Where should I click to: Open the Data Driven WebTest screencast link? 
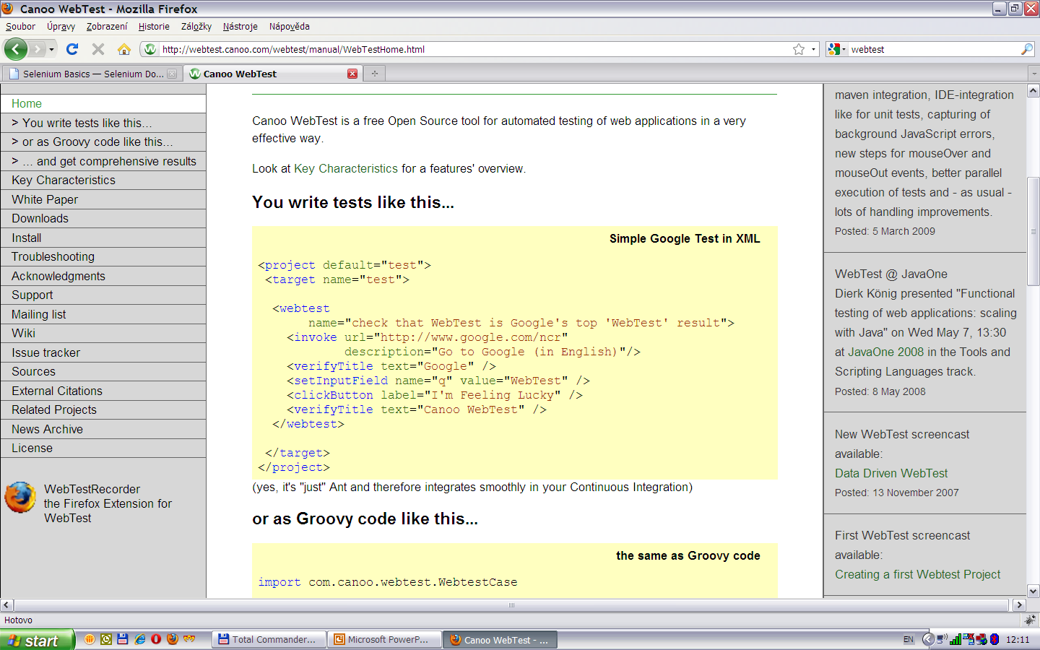[x=891, y=473]
